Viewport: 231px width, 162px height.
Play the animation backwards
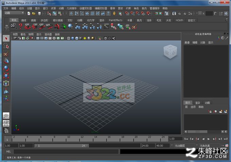pos(203,139)
